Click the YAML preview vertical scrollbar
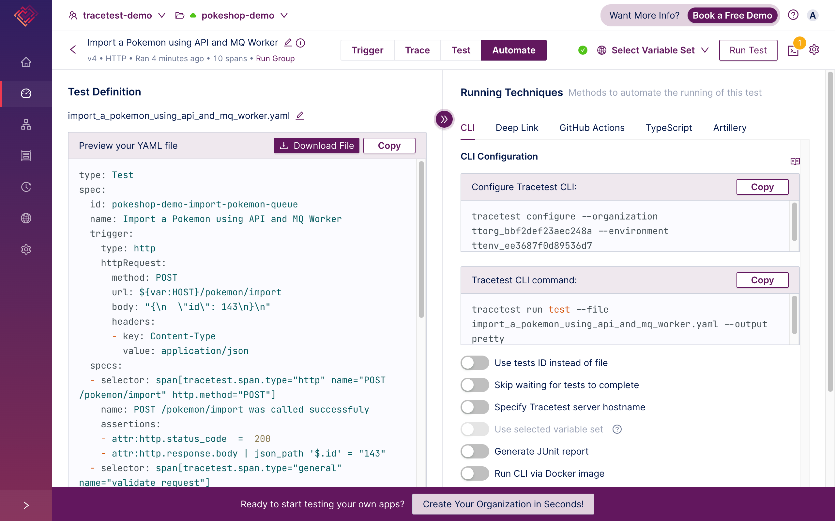 (421, 239)
